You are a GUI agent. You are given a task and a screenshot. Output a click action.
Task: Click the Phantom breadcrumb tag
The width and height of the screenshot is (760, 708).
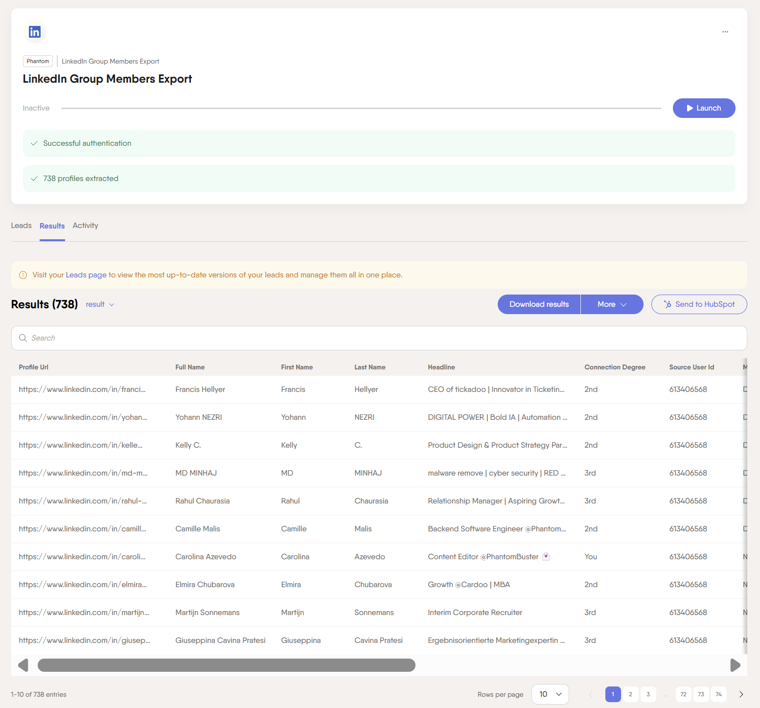coord(38,61)
